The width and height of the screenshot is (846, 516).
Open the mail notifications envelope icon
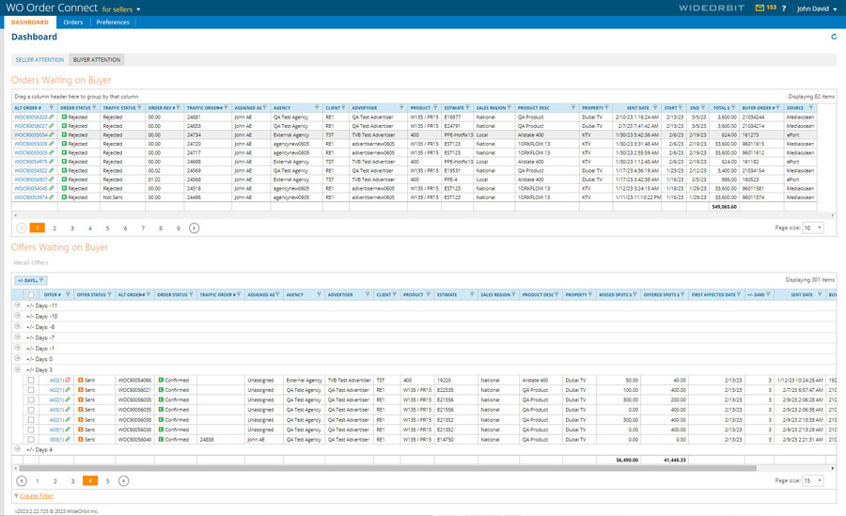click(x=760, y=8)
